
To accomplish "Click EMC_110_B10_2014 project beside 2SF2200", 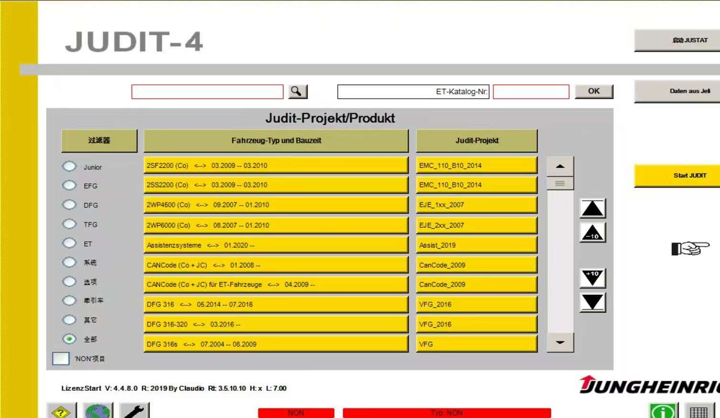I will click(x=477, y=165).
